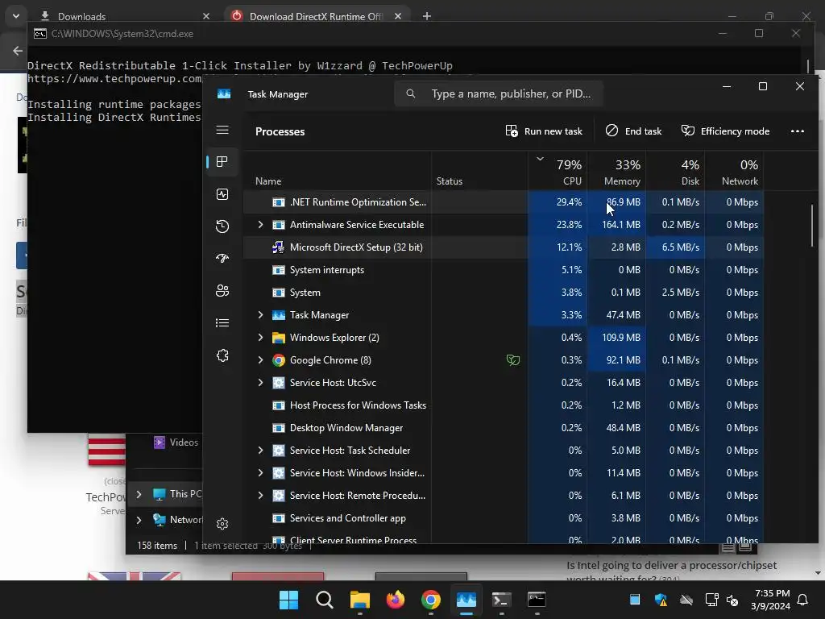
Task: Open the browser tab search dropdown arrow
Action: [16, 16]
